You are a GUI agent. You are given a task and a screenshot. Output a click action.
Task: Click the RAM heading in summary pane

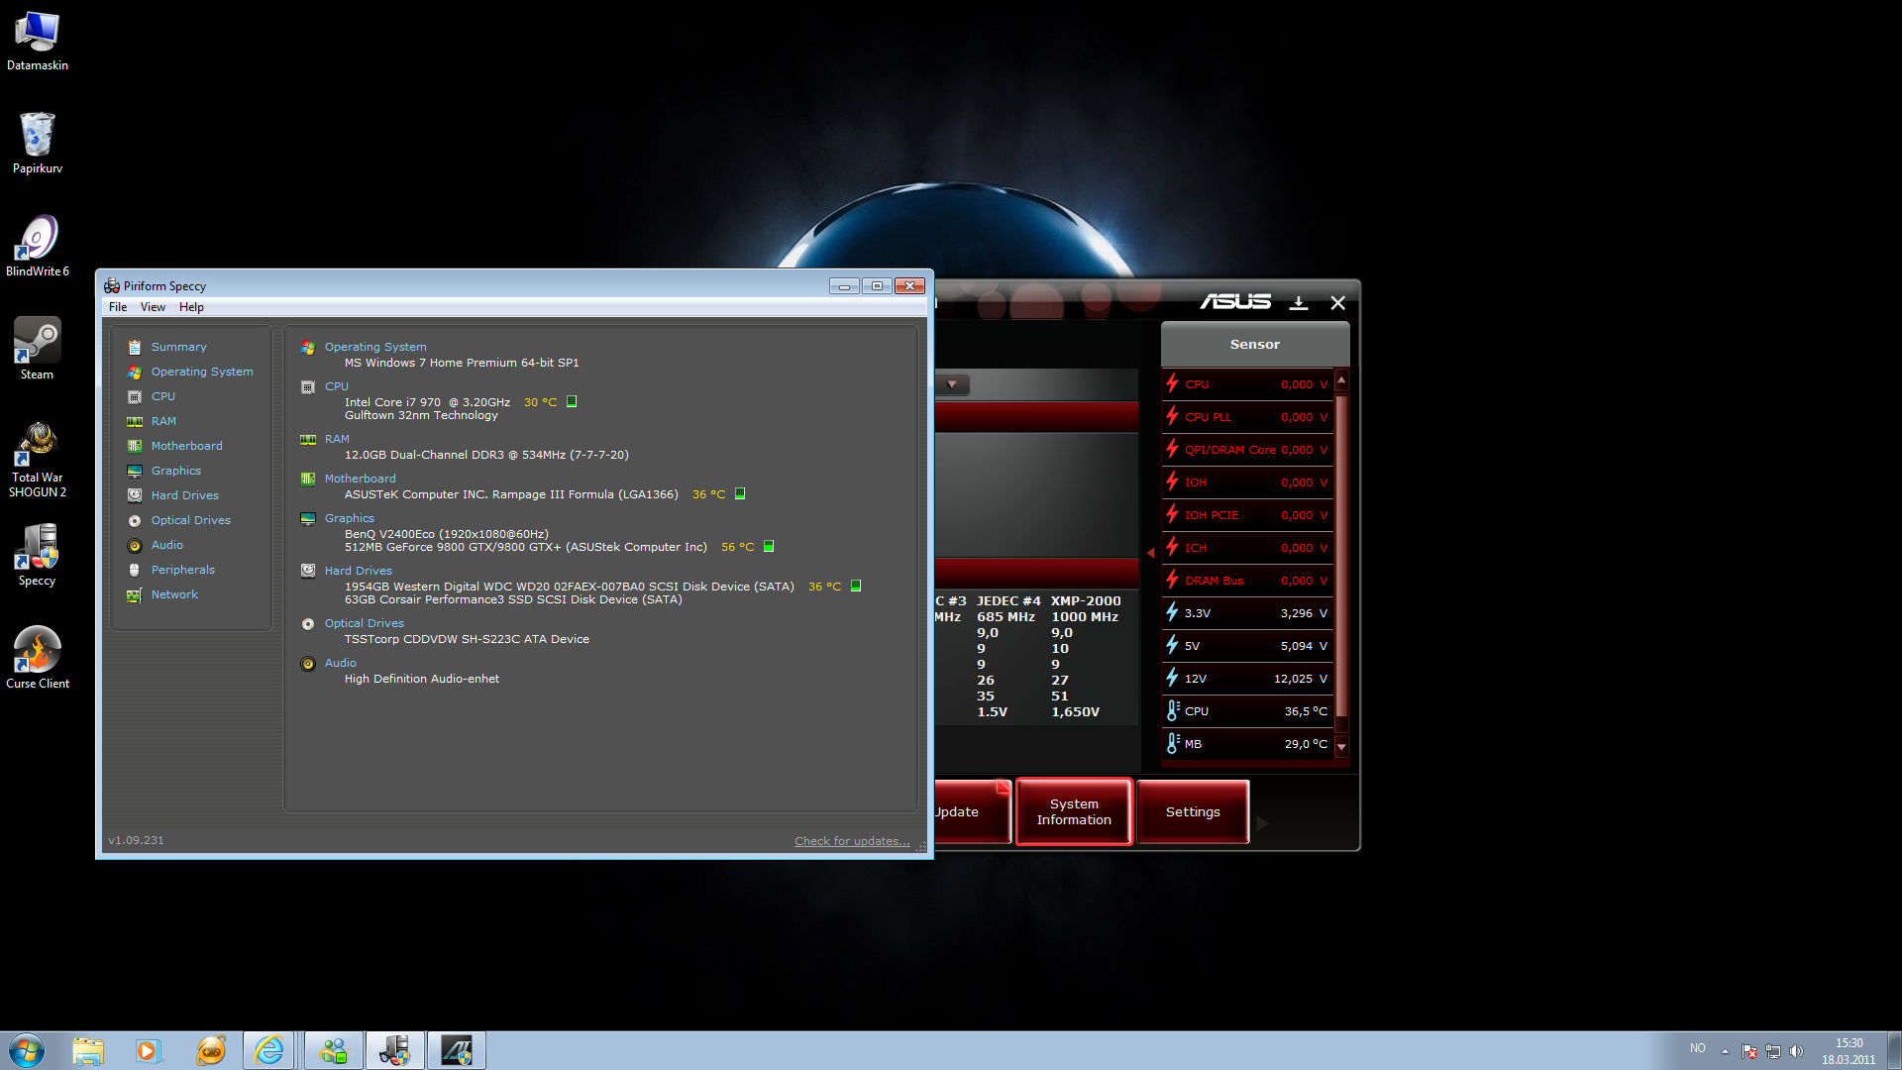pos(337,439)
